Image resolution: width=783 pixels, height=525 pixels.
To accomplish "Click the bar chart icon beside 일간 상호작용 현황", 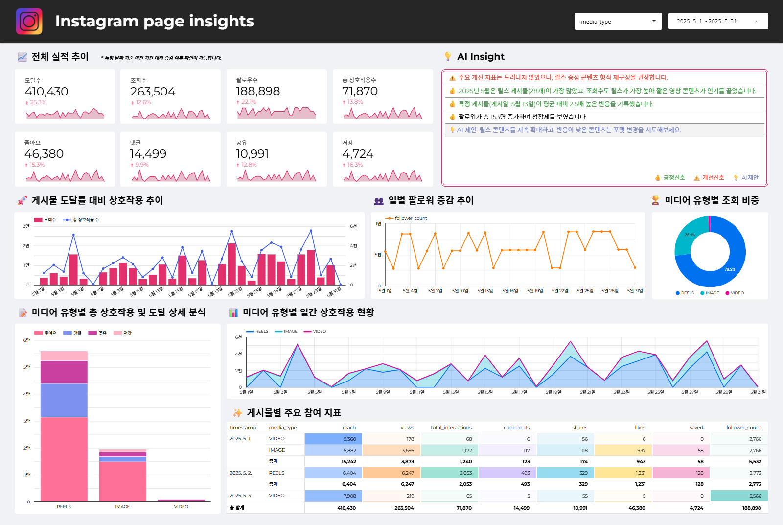I will pos(233,312).
